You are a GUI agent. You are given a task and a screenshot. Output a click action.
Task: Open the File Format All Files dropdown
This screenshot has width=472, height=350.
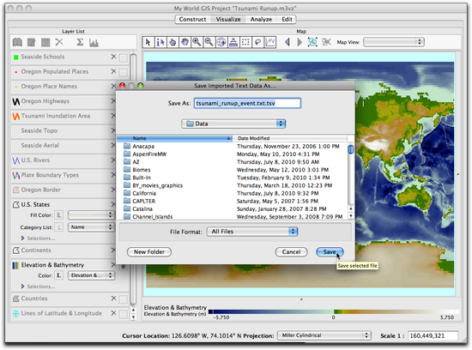point(252,232)
